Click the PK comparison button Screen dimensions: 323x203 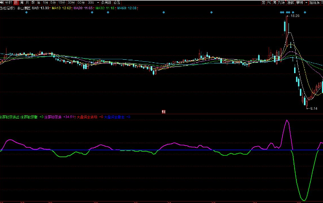pyautogui.click(x=269, y=3)
